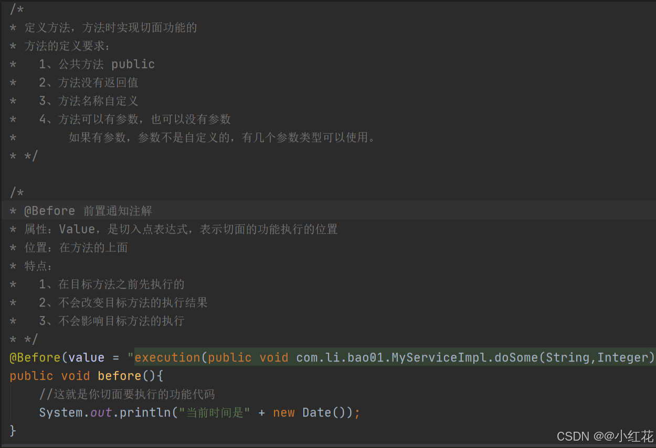Click the comment '@Before 前置通知注解'
This screenshot has height=448, width=656.
click(x=88, y=211)
